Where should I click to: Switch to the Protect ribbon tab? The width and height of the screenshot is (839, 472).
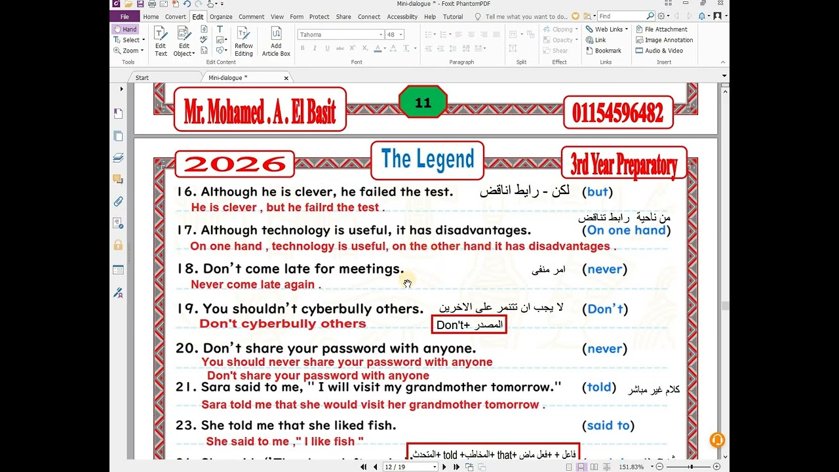click(x=319, y=16)
